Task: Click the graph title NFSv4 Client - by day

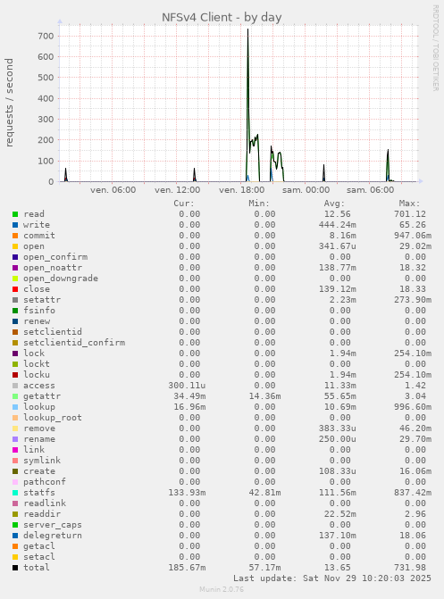Action: coord(222,18)
